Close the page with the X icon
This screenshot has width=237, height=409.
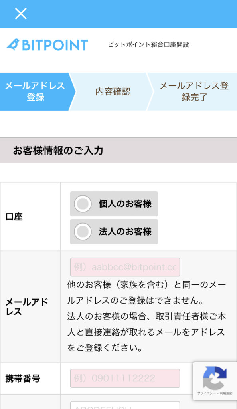coord(21,14)
